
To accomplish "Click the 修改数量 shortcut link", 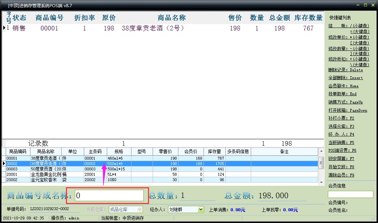I will 349,49.
